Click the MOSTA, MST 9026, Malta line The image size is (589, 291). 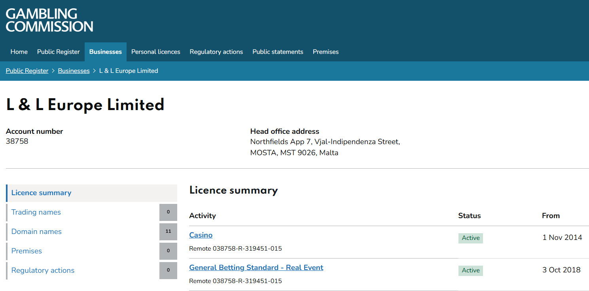point(294,153)
